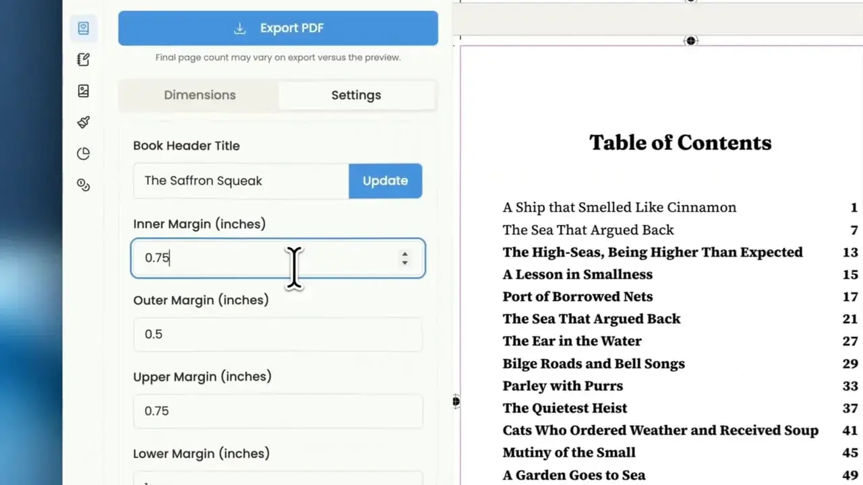Click page number 13 in contents
The width and height of the screenshot is (863, 485).
(850, 252)
